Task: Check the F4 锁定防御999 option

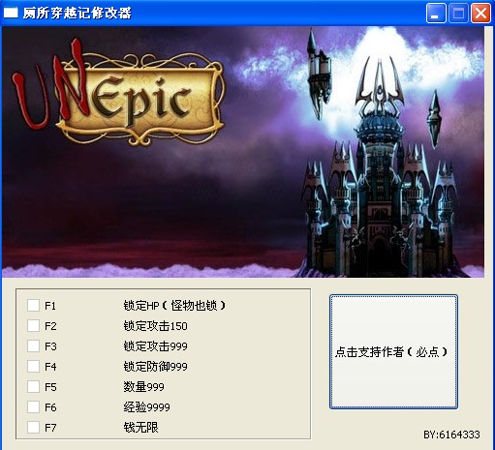Action: [x=33, y=366]
